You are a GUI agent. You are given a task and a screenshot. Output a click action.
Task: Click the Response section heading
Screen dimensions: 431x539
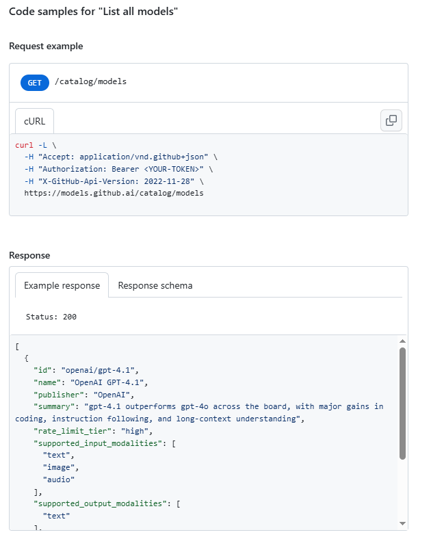[x=29, y=255]
